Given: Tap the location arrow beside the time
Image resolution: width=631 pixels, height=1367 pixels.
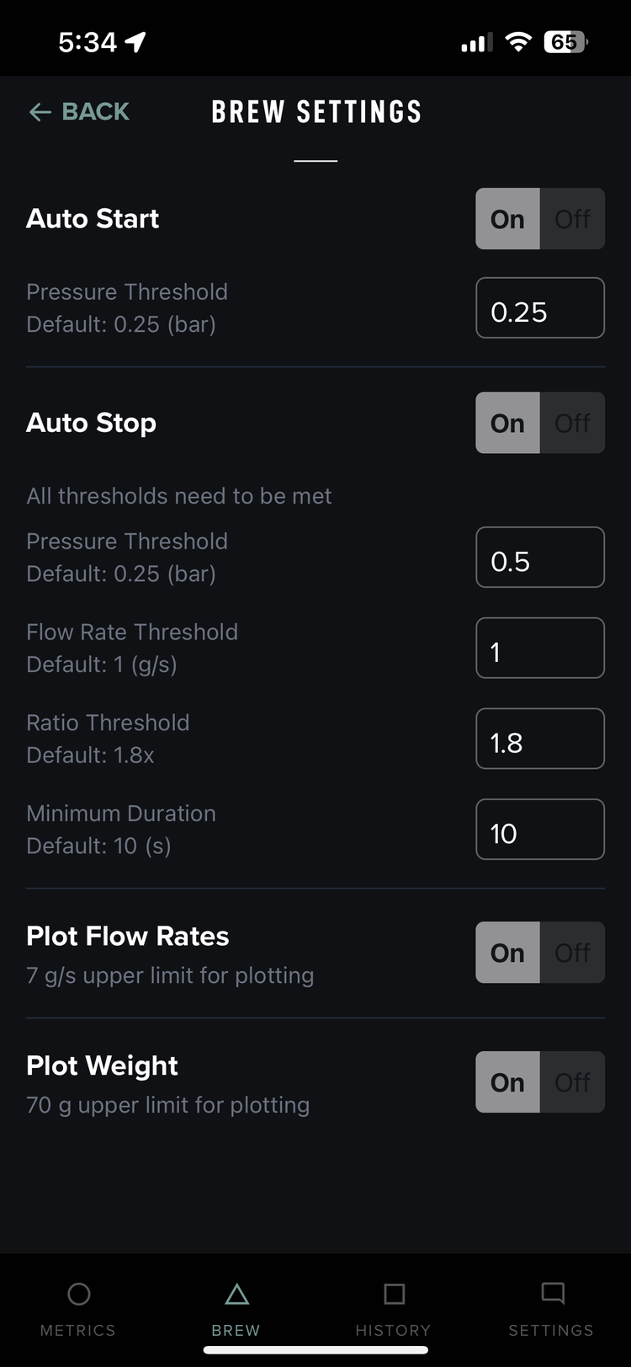Looking at the screenshot, I should coord(135,42).
